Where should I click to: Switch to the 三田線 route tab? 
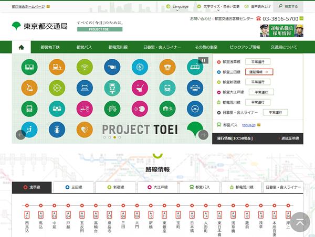click(x=73, y=187)
